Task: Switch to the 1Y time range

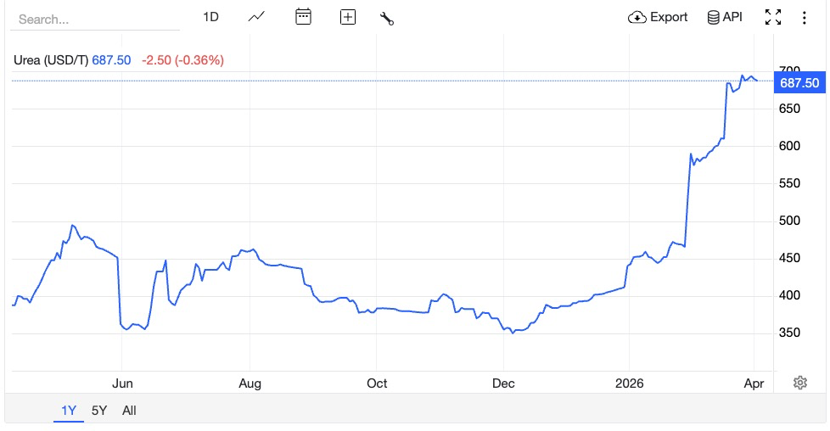Action: click(x=69, y=411)
